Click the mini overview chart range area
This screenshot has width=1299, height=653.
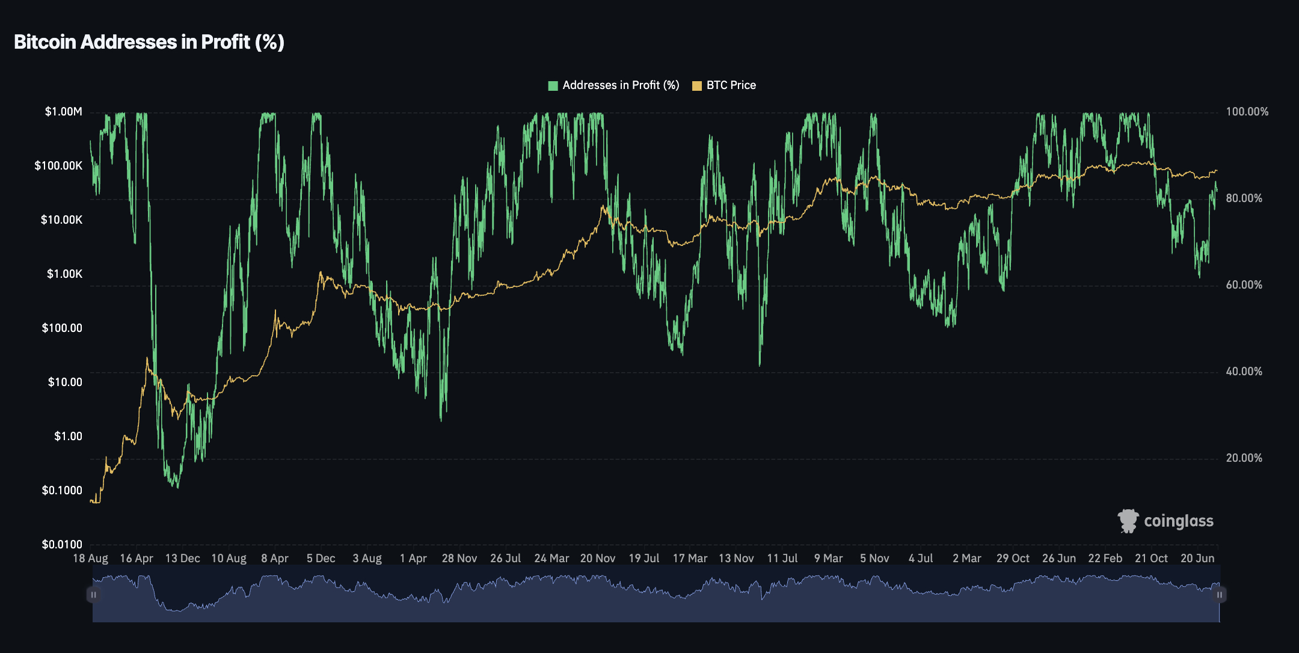[x=656, y=593]
